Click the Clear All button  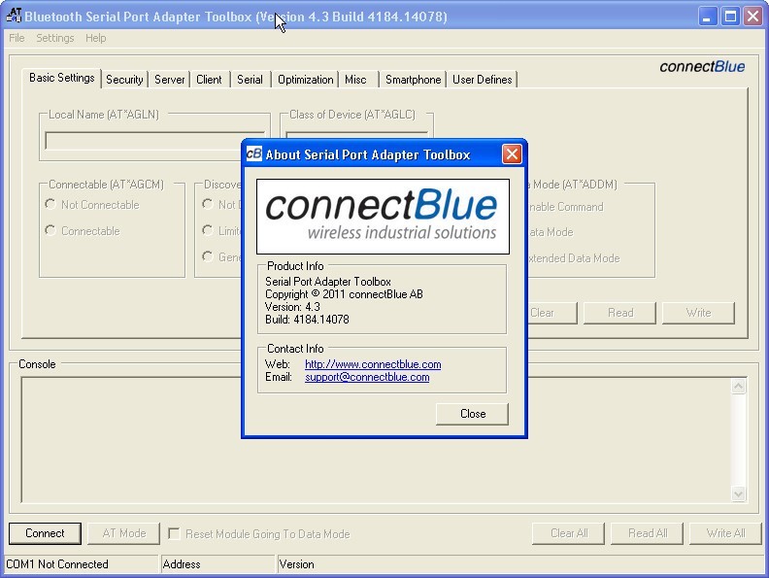(x=568, y=533)
